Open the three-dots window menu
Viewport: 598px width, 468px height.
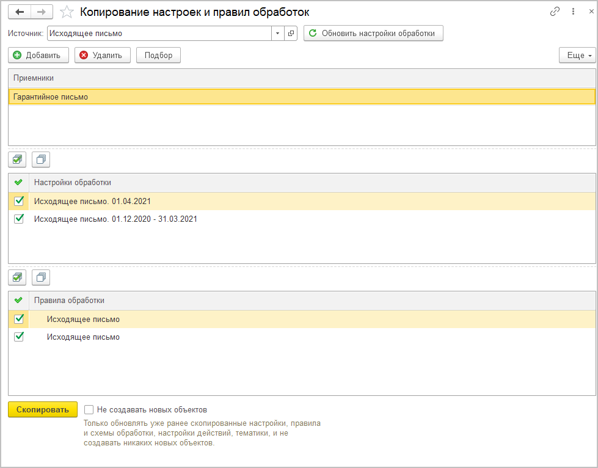[x=573, y=12]
